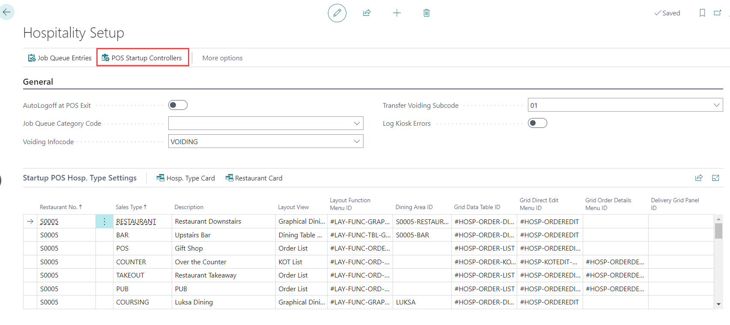
Task: Open Job Queue Category Code dropdown
Action: coord(357,123)
